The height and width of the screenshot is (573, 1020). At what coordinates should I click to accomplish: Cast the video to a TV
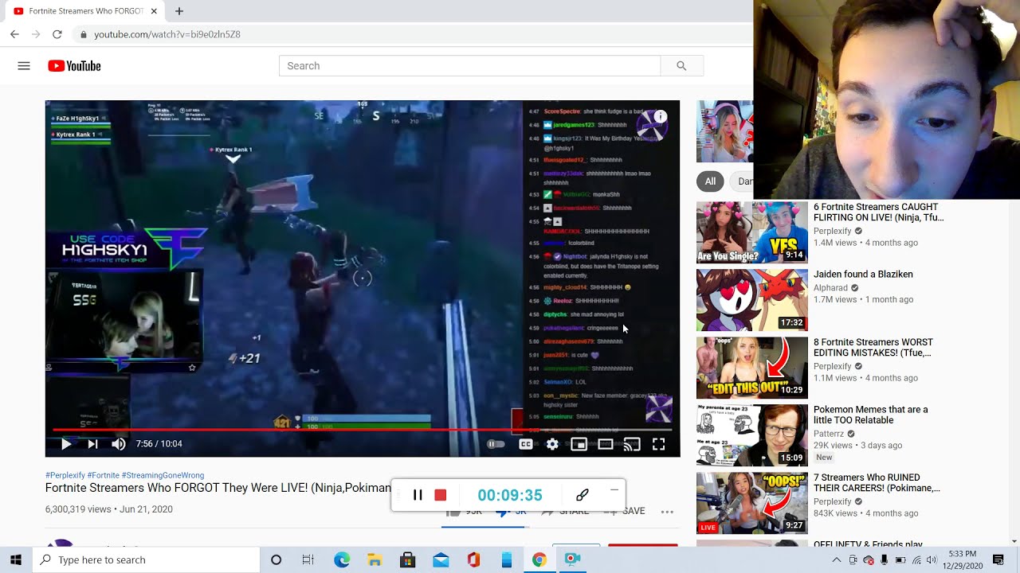pos(632,444)
